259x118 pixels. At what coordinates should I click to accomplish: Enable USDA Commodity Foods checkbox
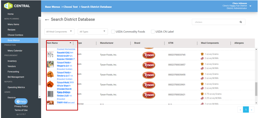coord(113,32)
